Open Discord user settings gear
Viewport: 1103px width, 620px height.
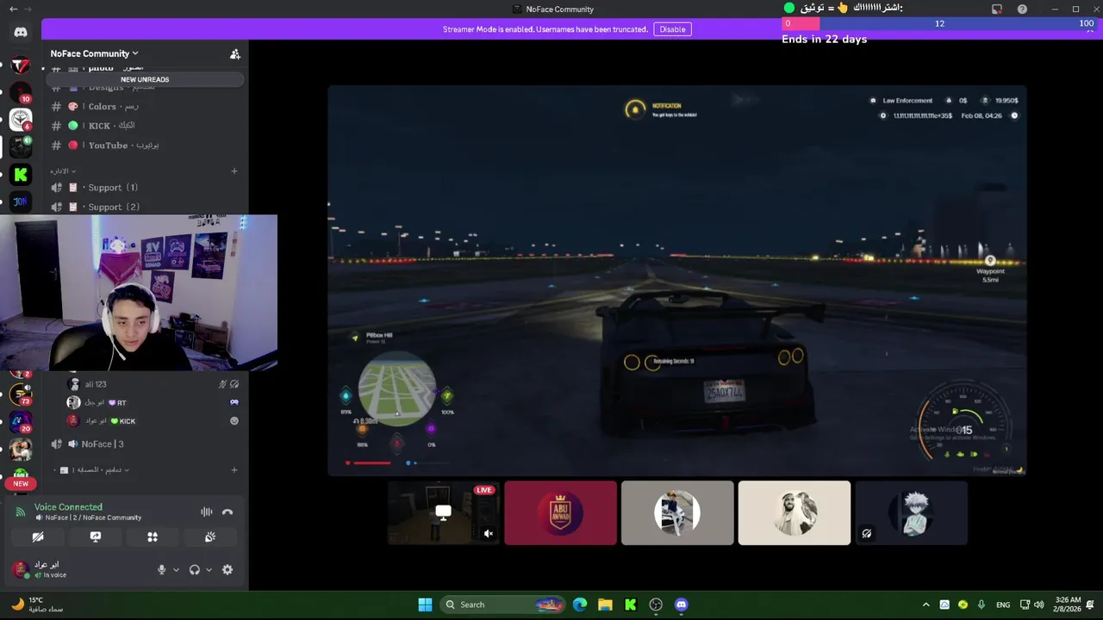pos(227,569)
